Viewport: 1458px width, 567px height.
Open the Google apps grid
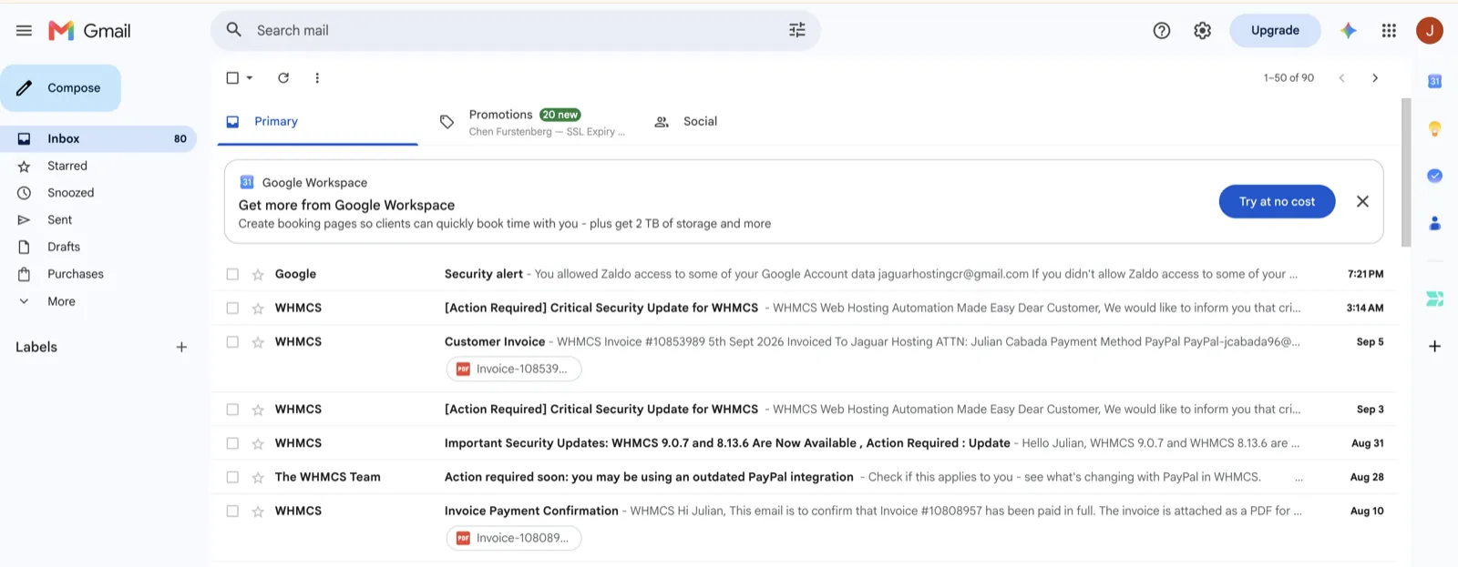pyautogui.click(x=1389, y=30)
